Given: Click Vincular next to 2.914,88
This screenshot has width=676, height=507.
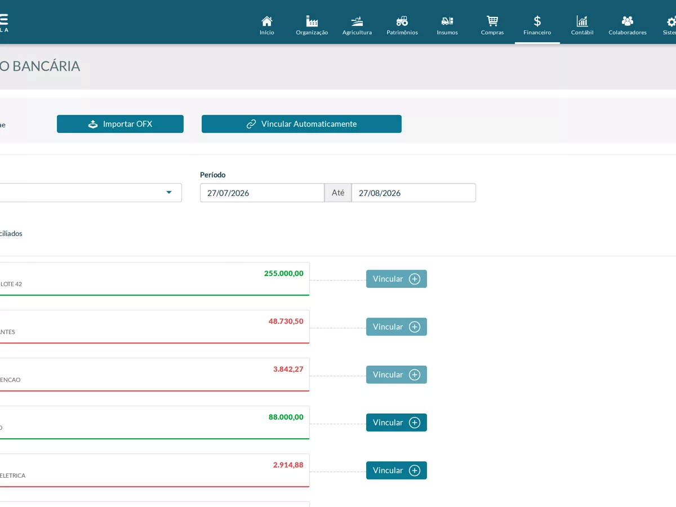Looking at the screenshot, I should [x=397, y=470].
